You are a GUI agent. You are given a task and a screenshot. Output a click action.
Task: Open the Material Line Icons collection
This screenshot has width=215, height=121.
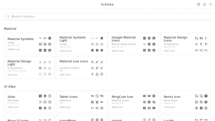(81, 68)
